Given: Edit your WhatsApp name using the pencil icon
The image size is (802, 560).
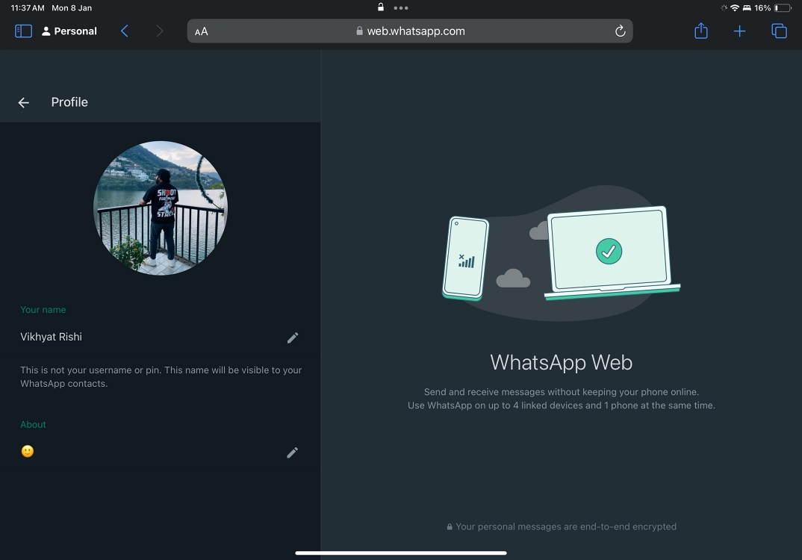Looking at the screenshot, I should pyautogui.click(x=293, y=337).
